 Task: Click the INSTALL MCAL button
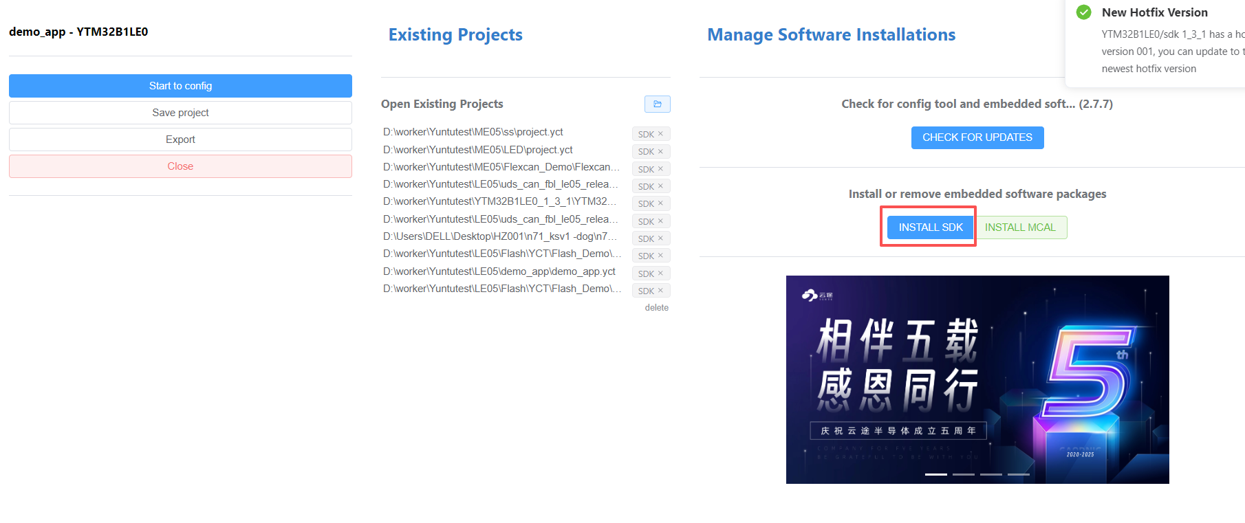point(1021,227)
